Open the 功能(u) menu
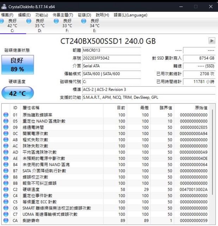218x226 pixels. click(x=42, y=15)
